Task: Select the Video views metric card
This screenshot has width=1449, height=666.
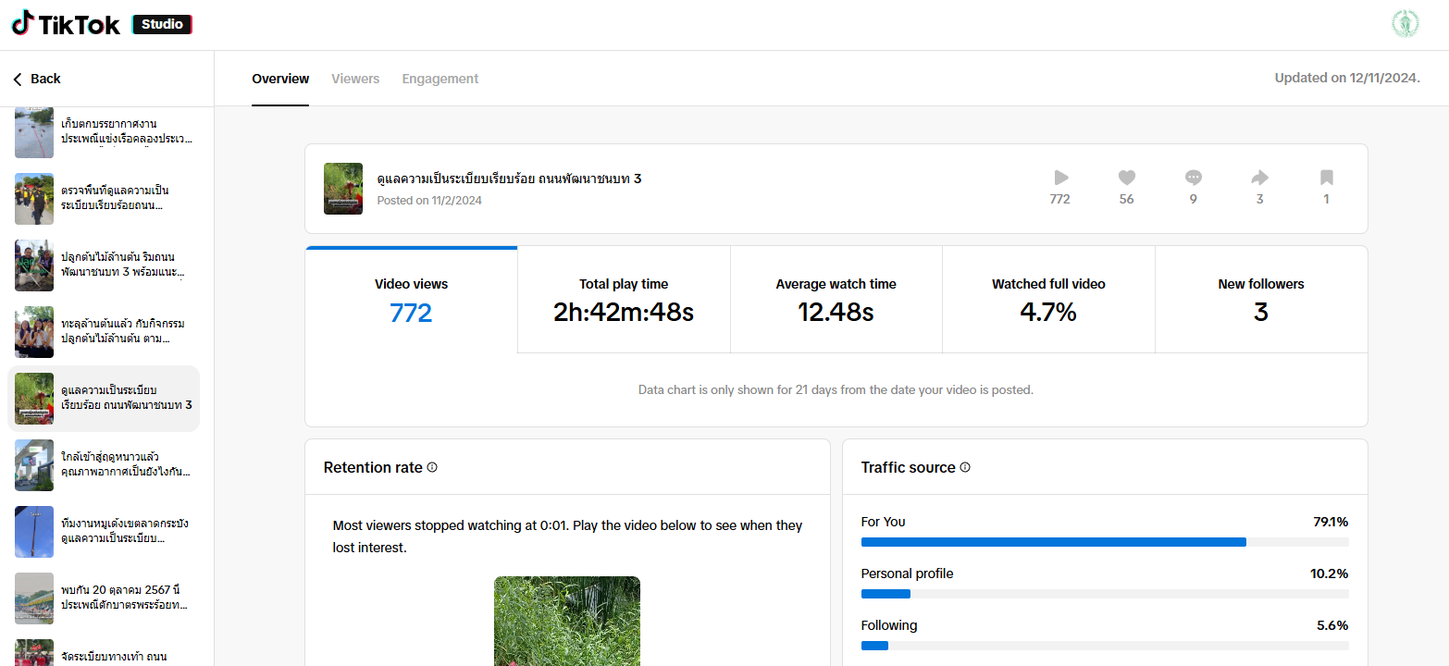Action: [x=411, y=300]
